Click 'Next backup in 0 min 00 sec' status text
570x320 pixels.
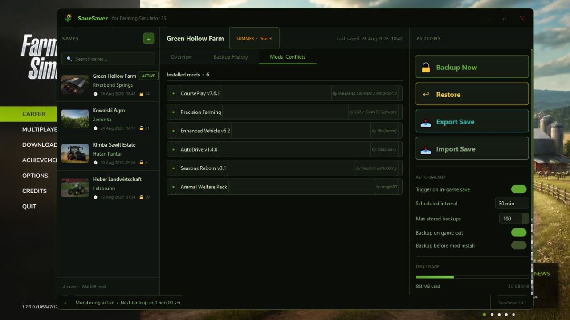click(151, 303)
